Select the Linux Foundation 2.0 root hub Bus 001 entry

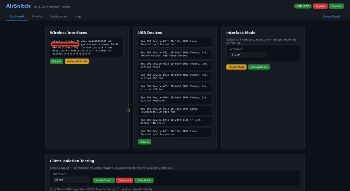click(175, 43)
